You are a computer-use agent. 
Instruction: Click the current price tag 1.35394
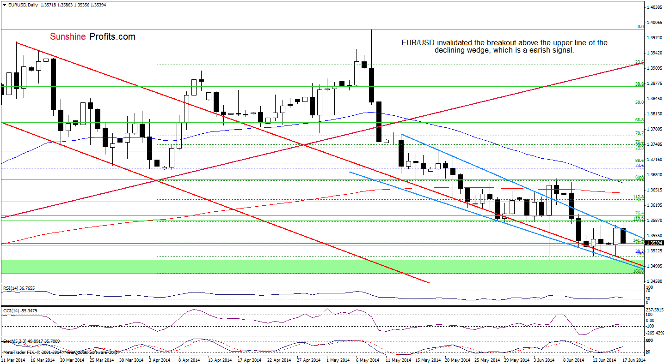pos(655,243)
